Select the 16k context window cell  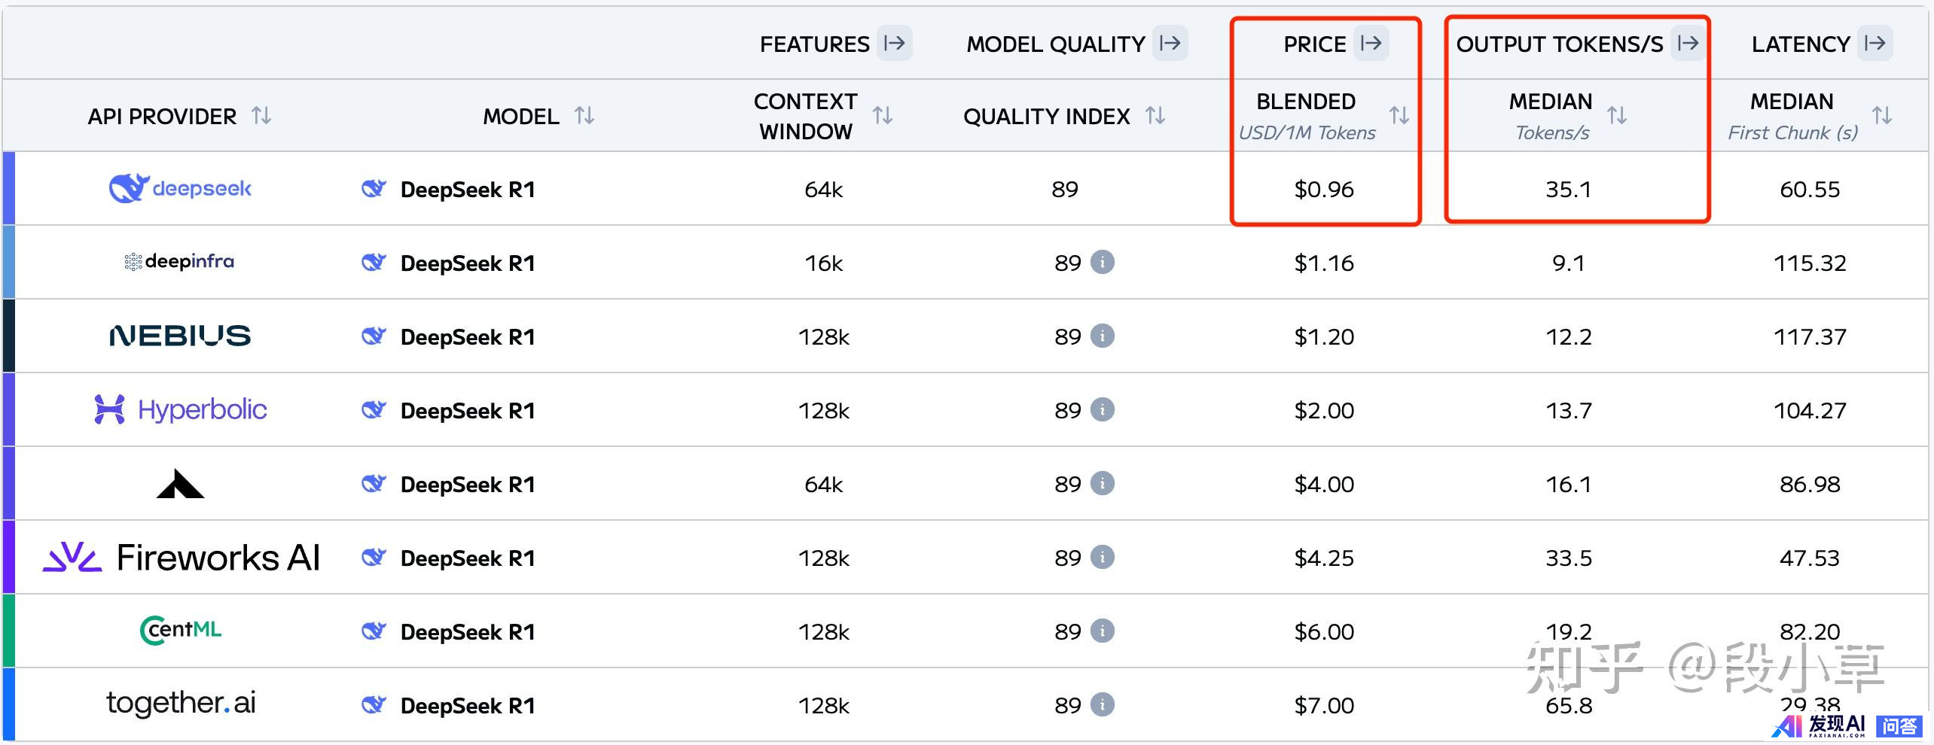coord(824,263)
